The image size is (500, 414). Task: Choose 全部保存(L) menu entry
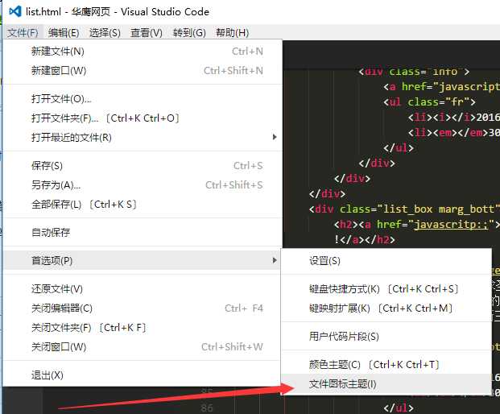143,204
